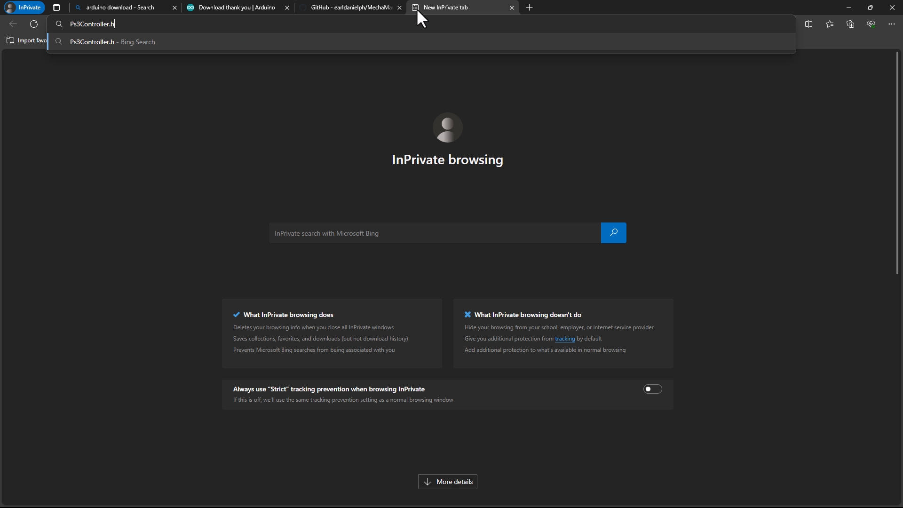The width and height of the screenshot is (903, 508).
Task: Open the Collections icon
Action: click(850, 24)
